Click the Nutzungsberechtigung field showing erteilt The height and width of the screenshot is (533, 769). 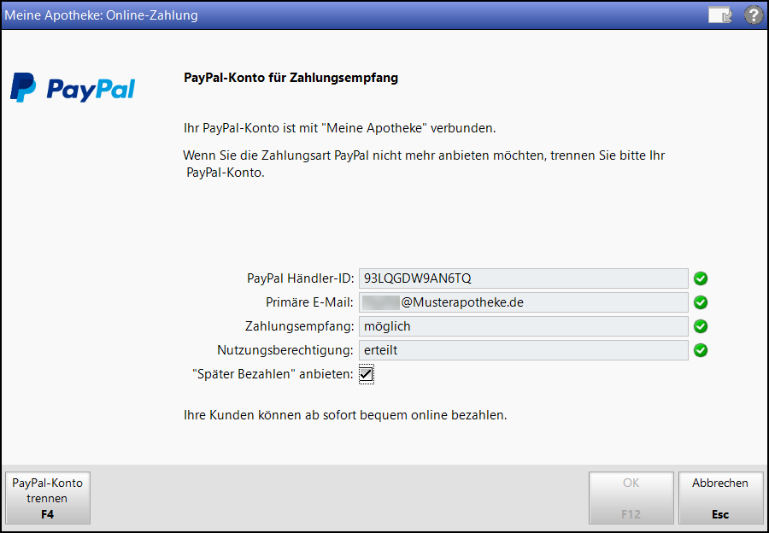coord(523,350)
